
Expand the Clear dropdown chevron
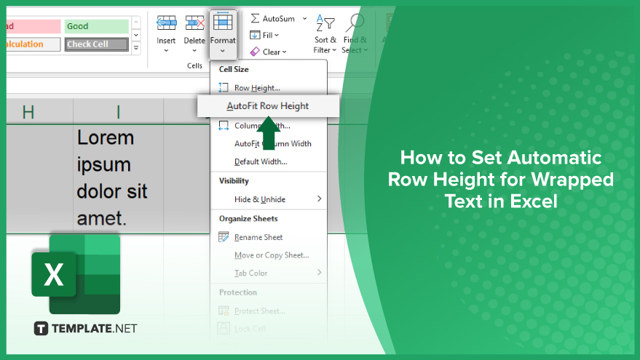tap(285, 52)
